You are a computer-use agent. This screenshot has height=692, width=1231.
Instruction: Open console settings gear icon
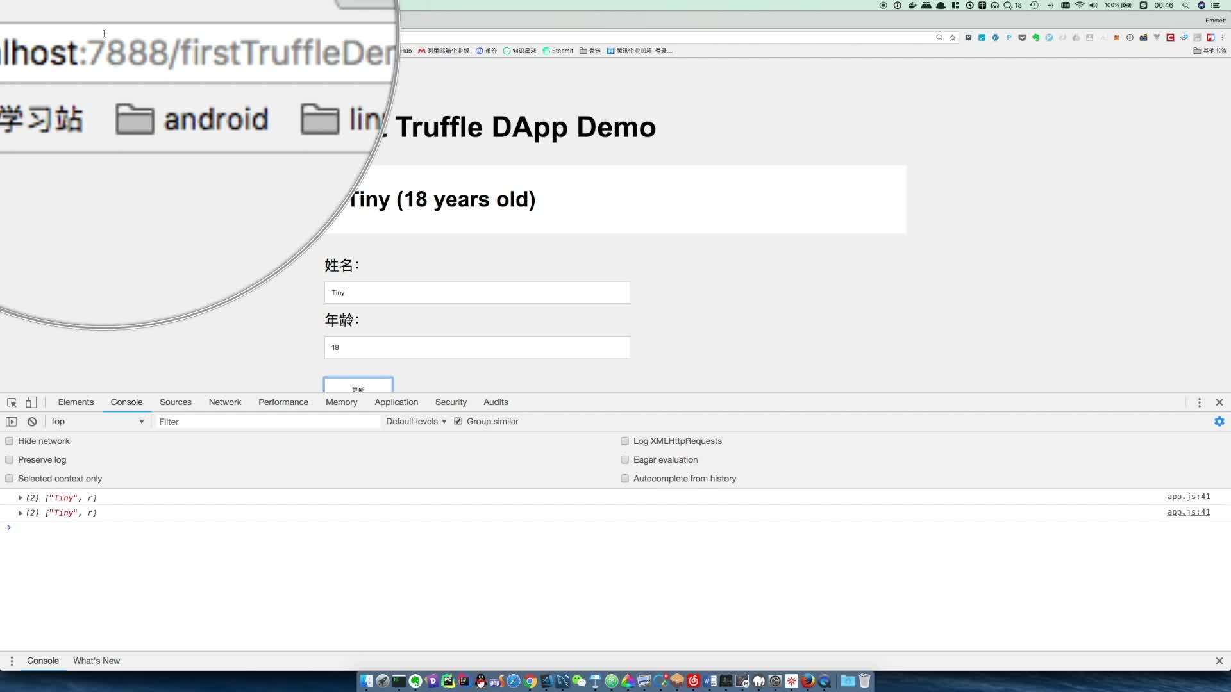pos(1219,422)
